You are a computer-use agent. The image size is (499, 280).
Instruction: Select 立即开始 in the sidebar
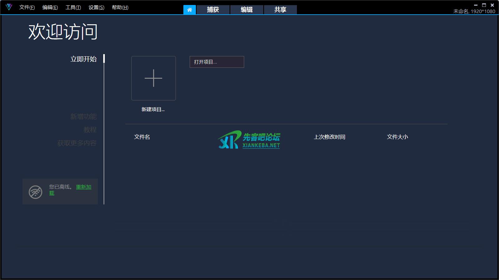(x=83, y=59)
